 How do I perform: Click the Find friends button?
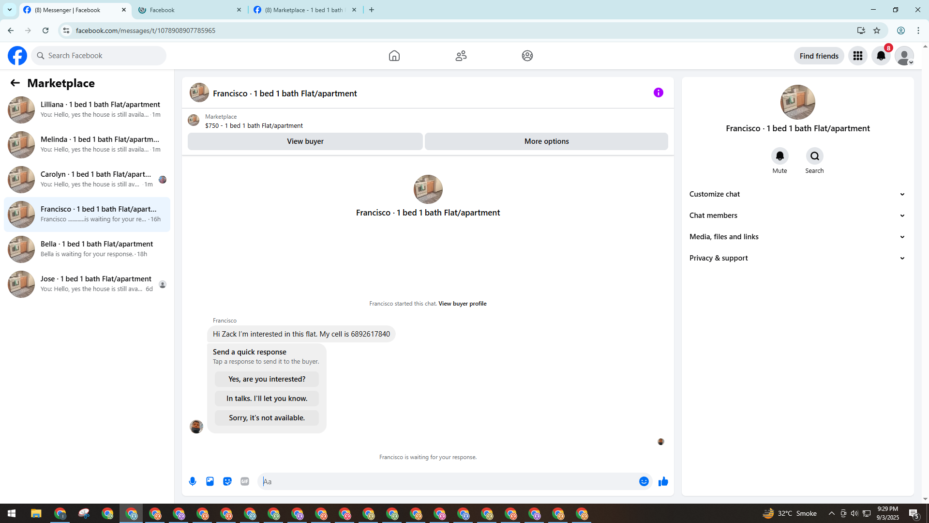pyautogui.click(x=819, y=56)
